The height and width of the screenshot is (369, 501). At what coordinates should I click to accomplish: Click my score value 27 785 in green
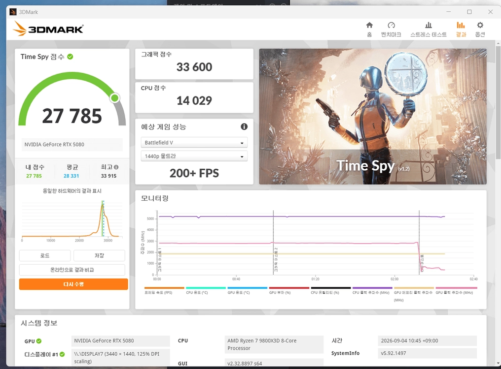[x=34, y=176]
